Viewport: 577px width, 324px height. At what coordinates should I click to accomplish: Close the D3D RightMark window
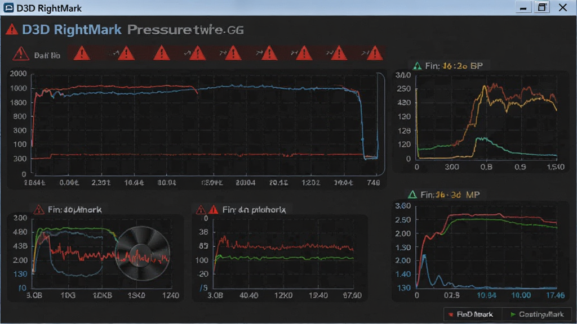point(563,7)
